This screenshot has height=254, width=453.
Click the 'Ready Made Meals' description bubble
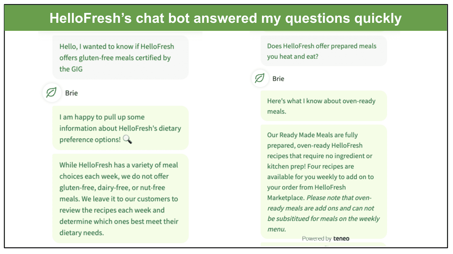pyautogui.click(x=324, y=182)
